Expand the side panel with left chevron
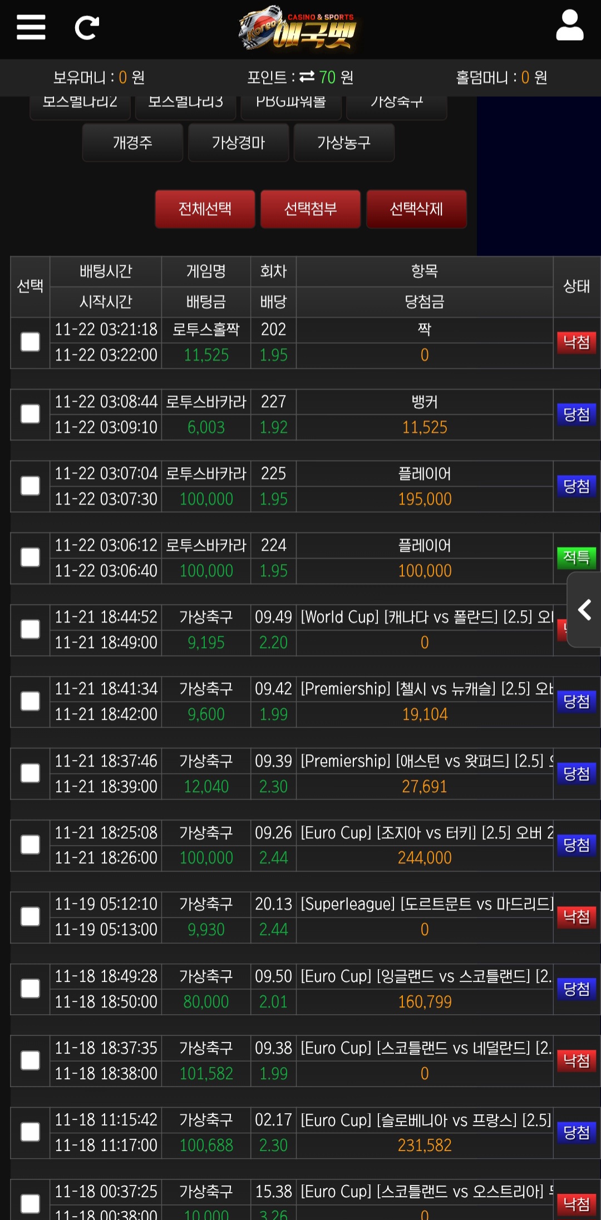The height and width of the screenshot is (1220, 601). pyautogui.click(x=584, y=610)
